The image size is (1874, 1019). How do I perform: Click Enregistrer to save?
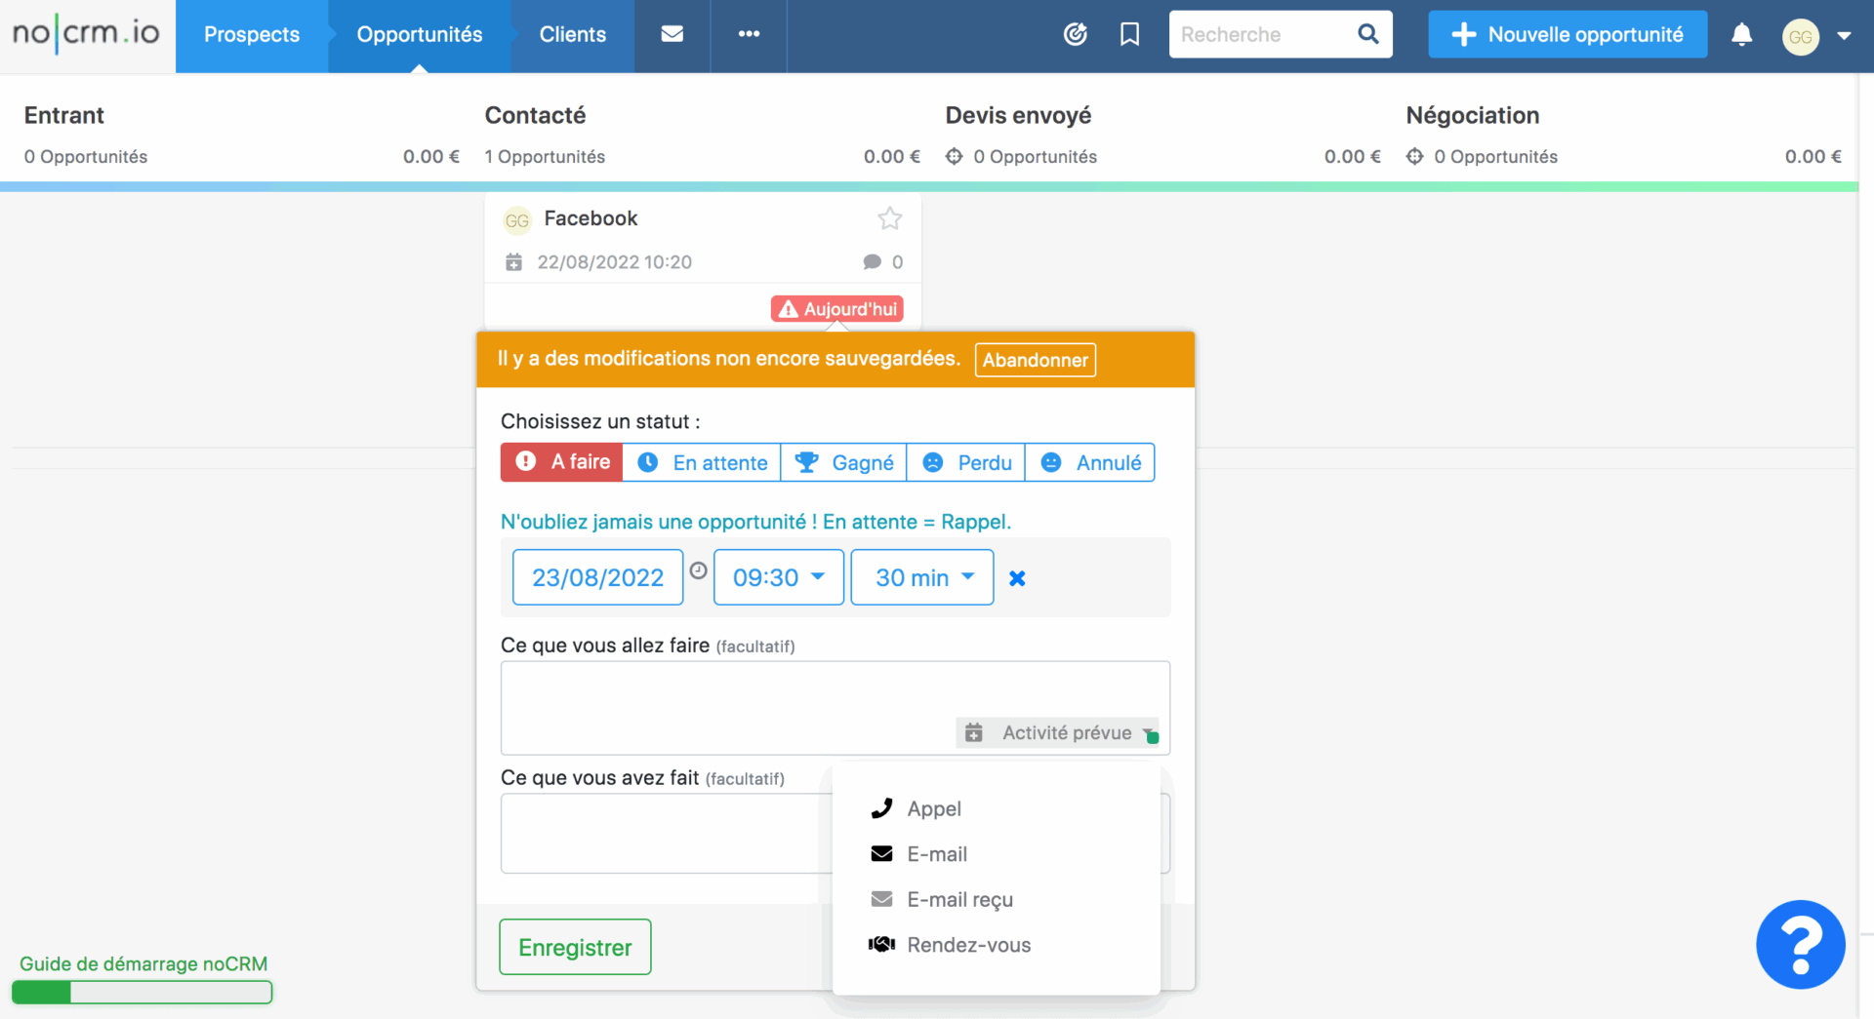pyautogui.click(x=575, y=947)
